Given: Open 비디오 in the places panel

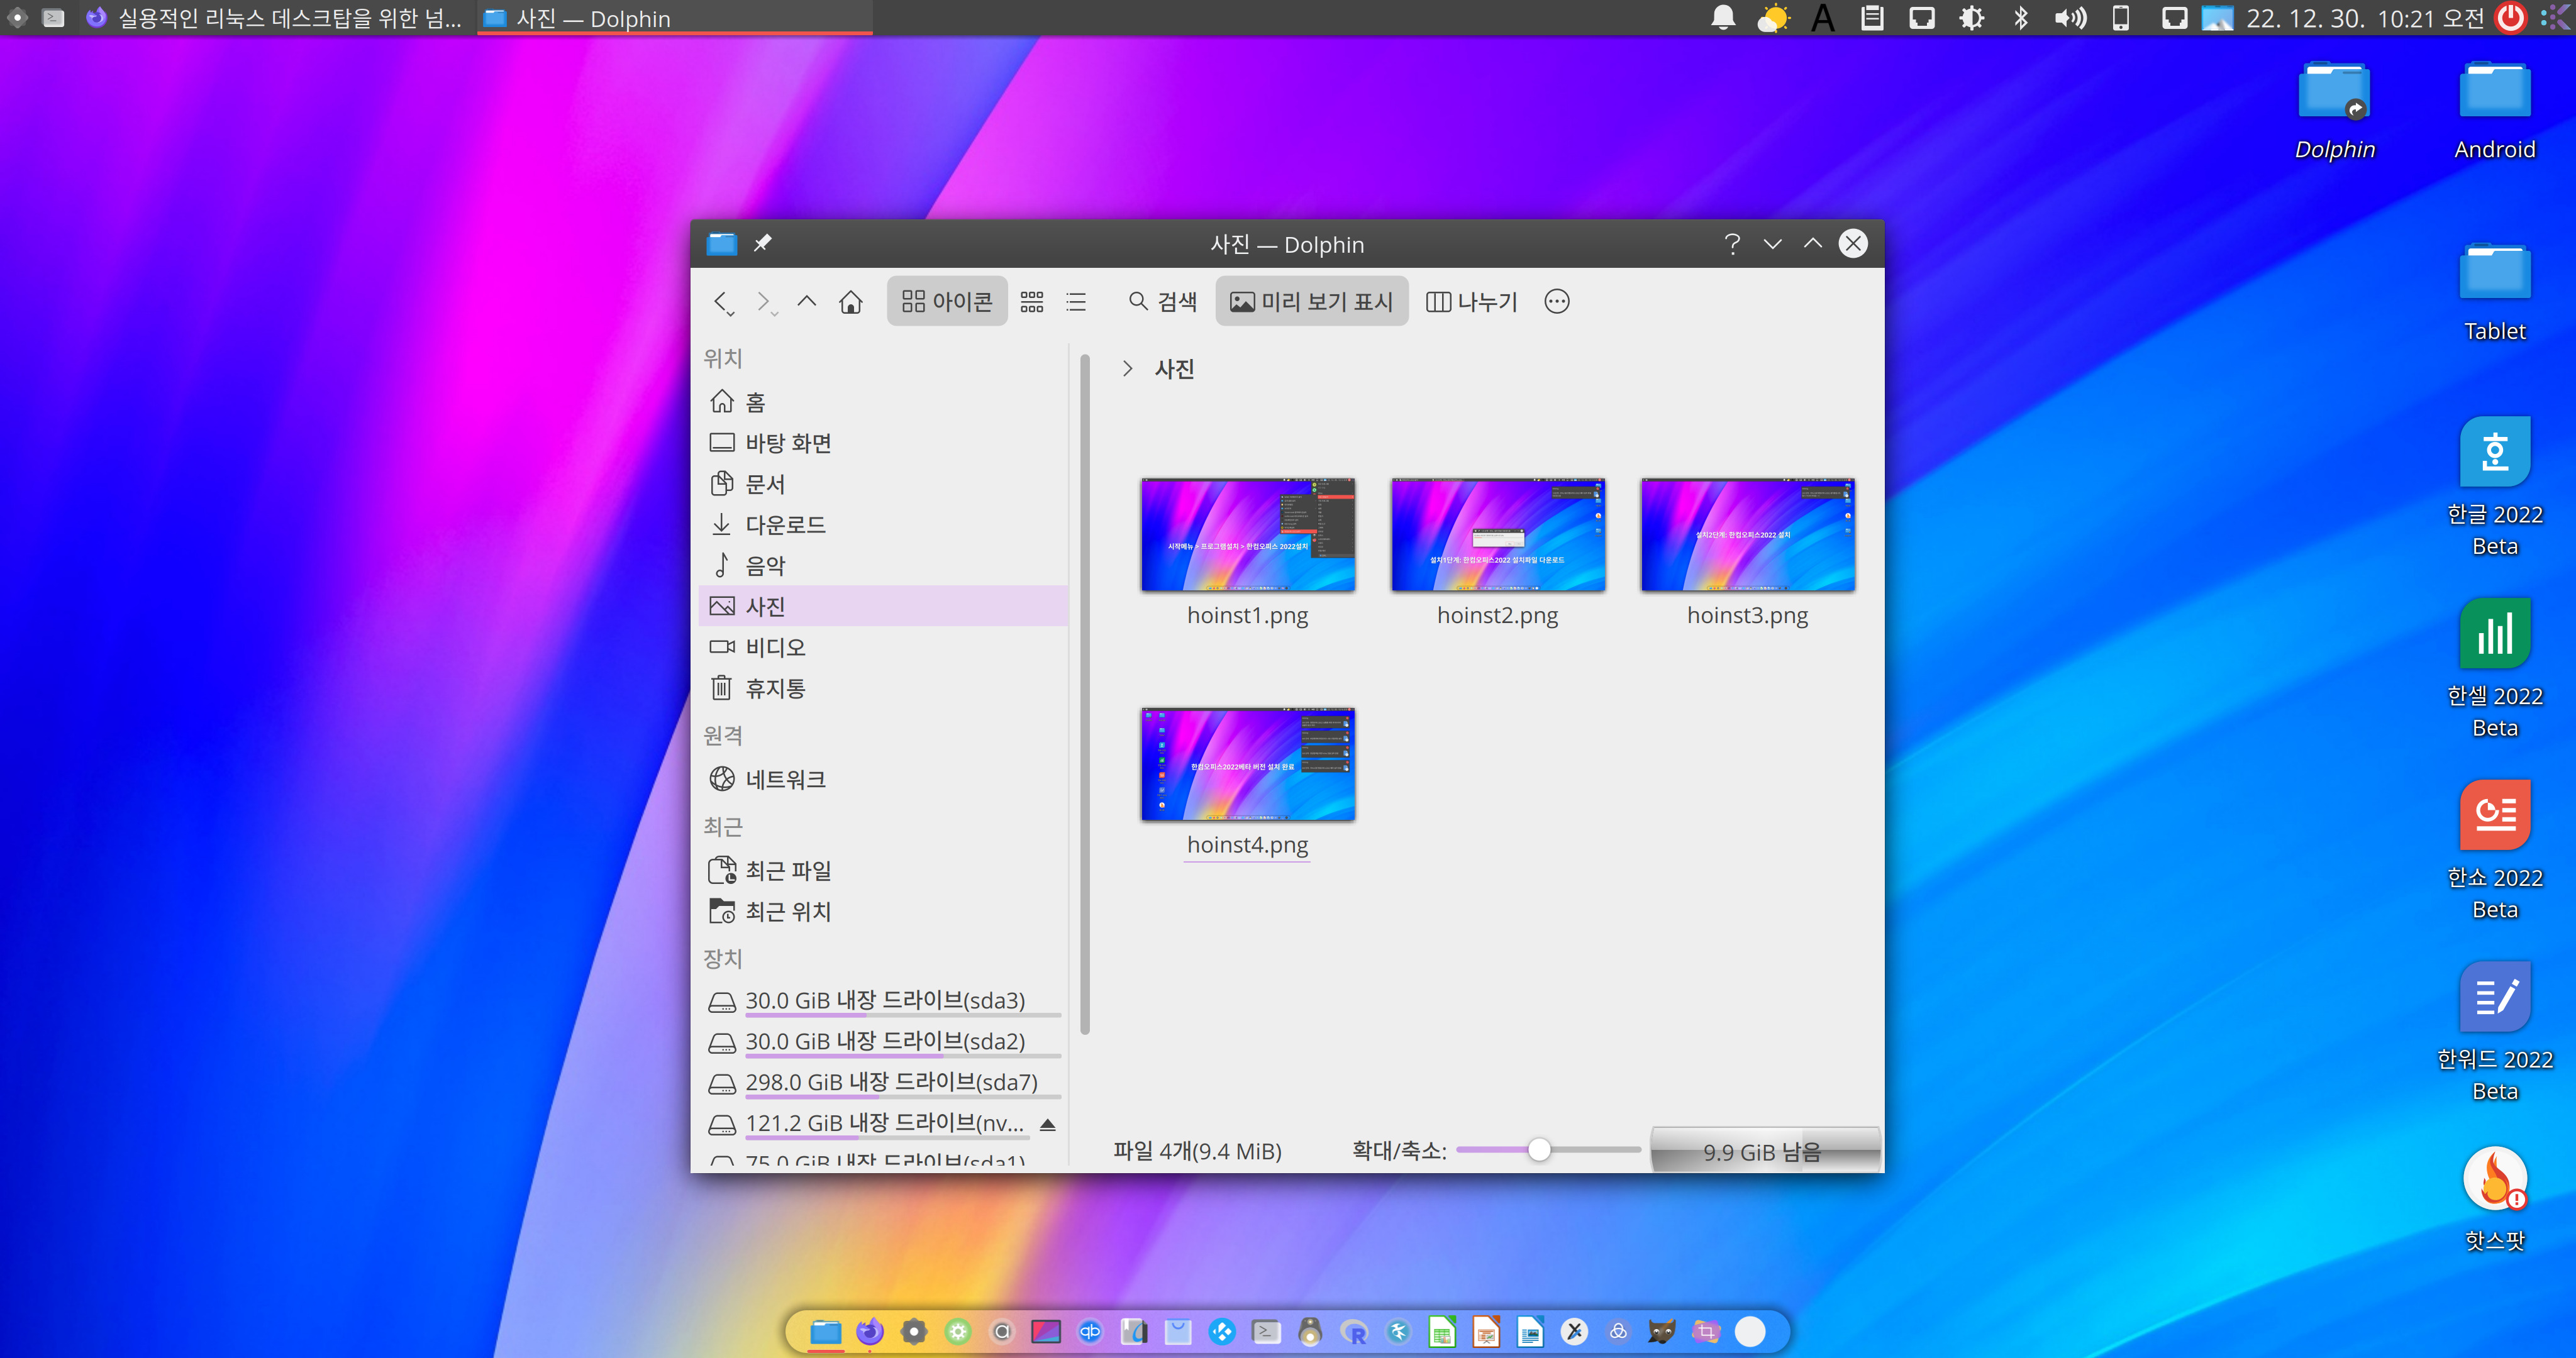Looking at the screenshot, I should 883,647.
